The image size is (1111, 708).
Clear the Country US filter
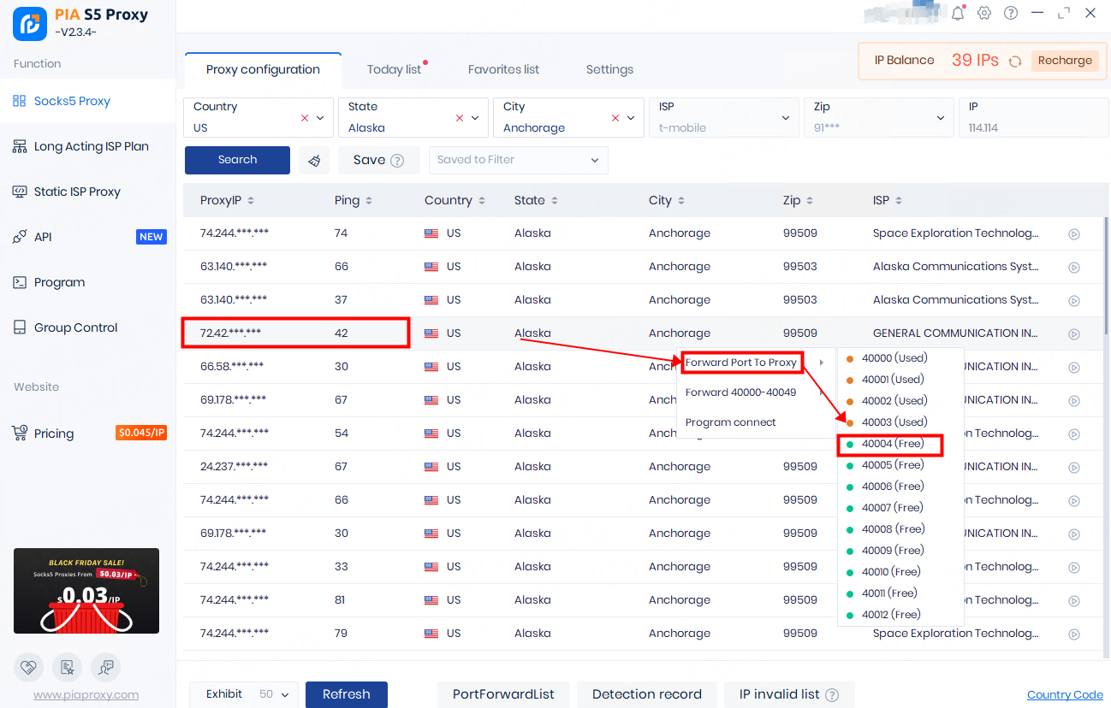point(305,118)
